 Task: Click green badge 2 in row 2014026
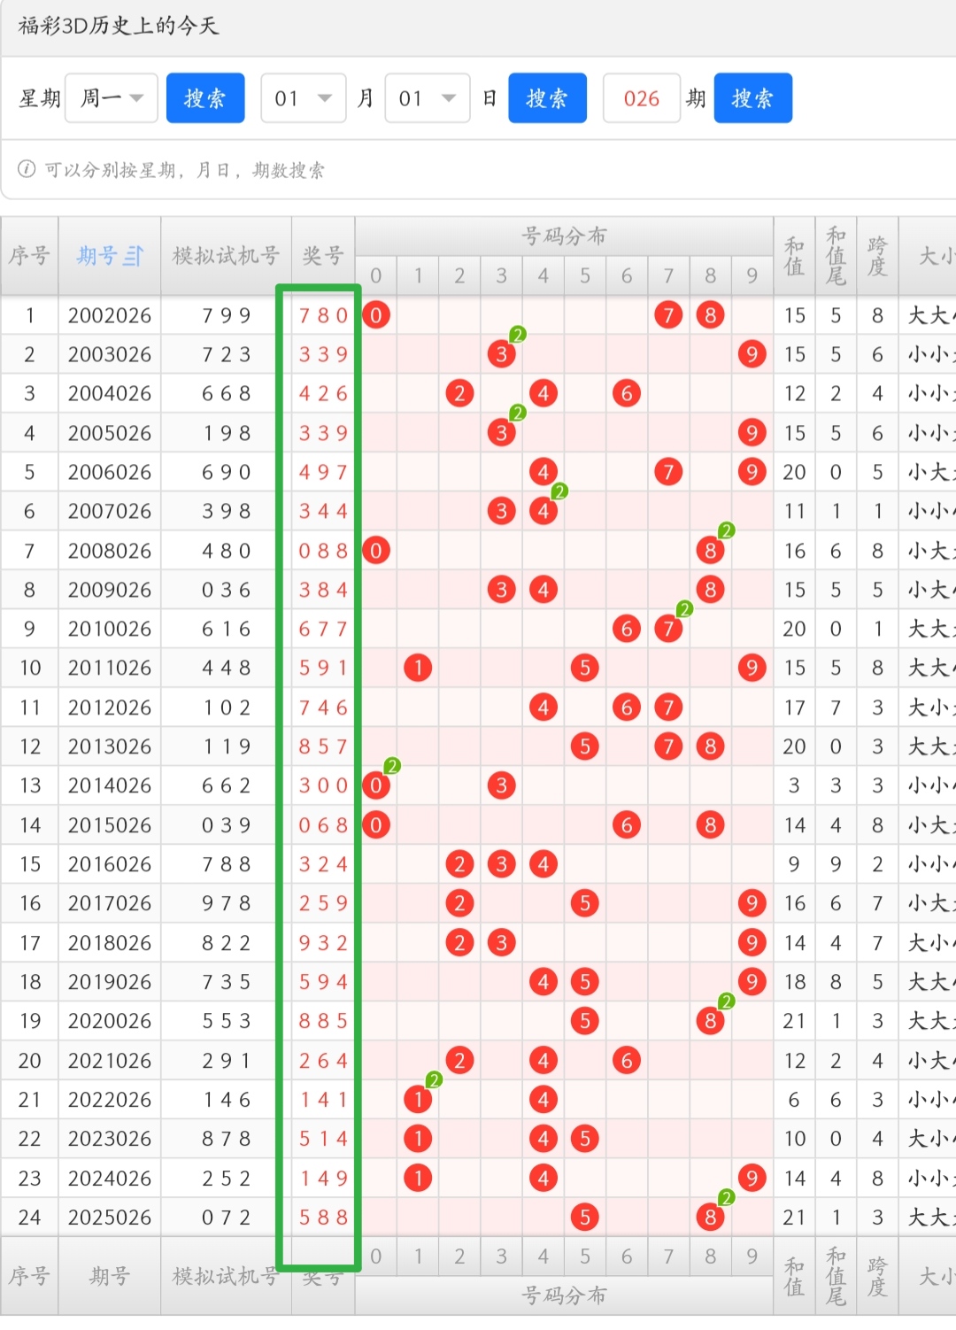click(x=392, y=766)
